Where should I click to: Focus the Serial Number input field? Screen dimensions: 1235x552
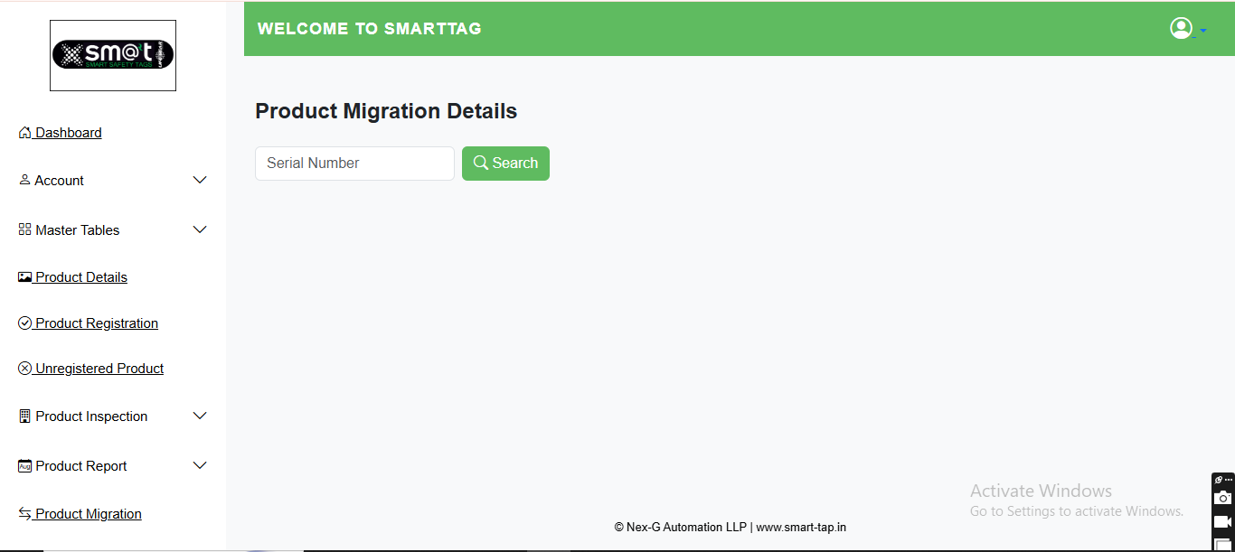tap(354, 164)
